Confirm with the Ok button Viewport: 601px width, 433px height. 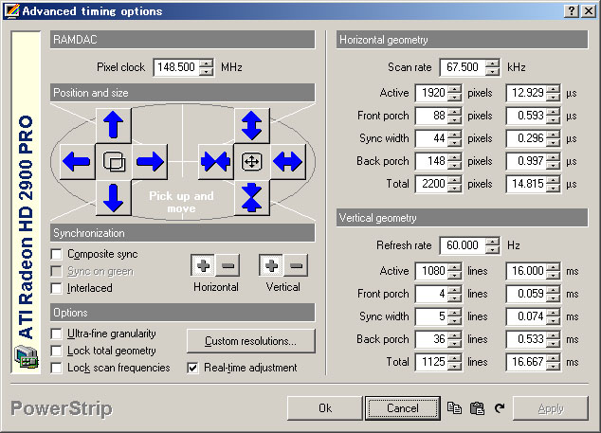[x=325, y=408]
